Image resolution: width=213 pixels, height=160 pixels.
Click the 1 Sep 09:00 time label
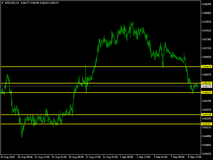pyautogui.click(x=126, y=157)
